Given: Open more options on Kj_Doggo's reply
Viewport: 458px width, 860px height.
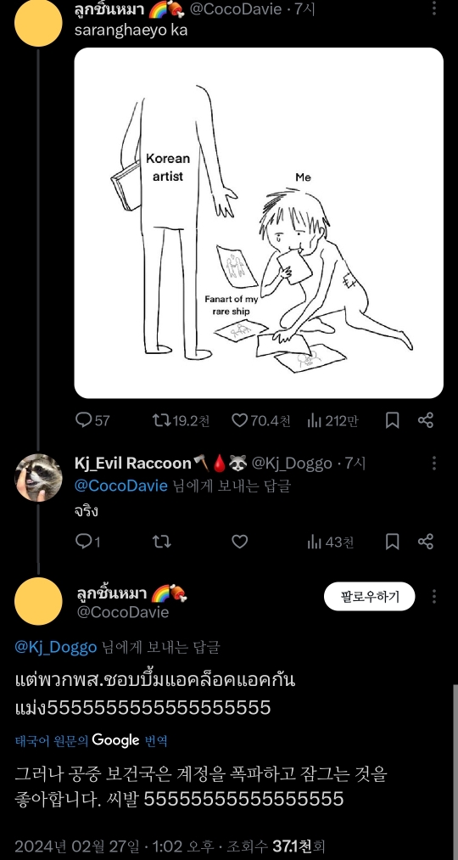Looking at the screenshot, I should point(434,463).
